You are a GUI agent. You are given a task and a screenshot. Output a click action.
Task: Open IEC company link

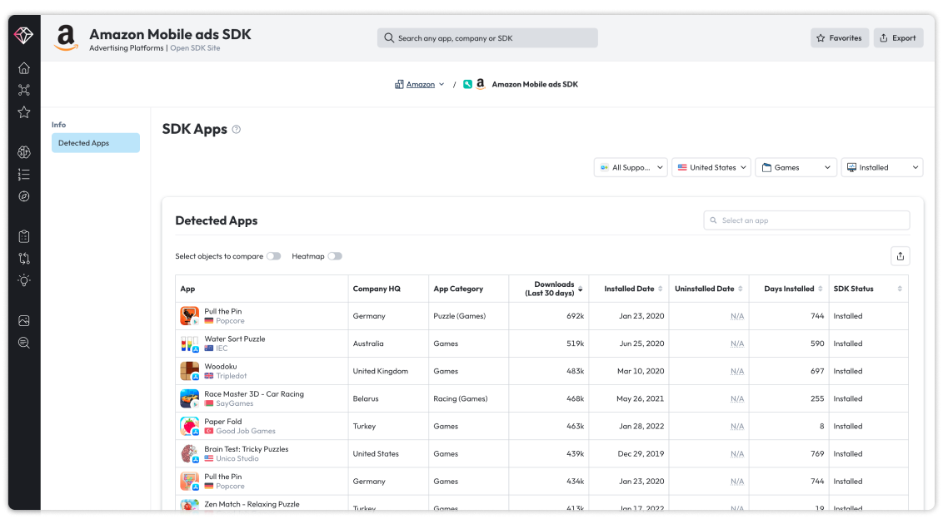coord(222,349)
